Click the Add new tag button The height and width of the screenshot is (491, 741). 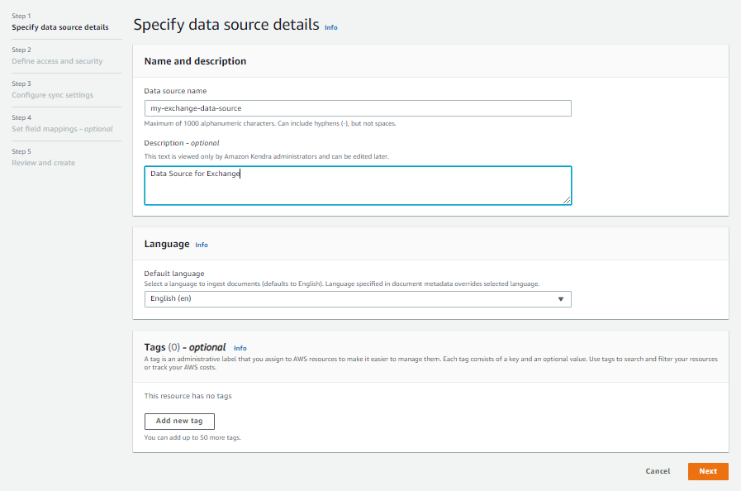pos(179,421)
